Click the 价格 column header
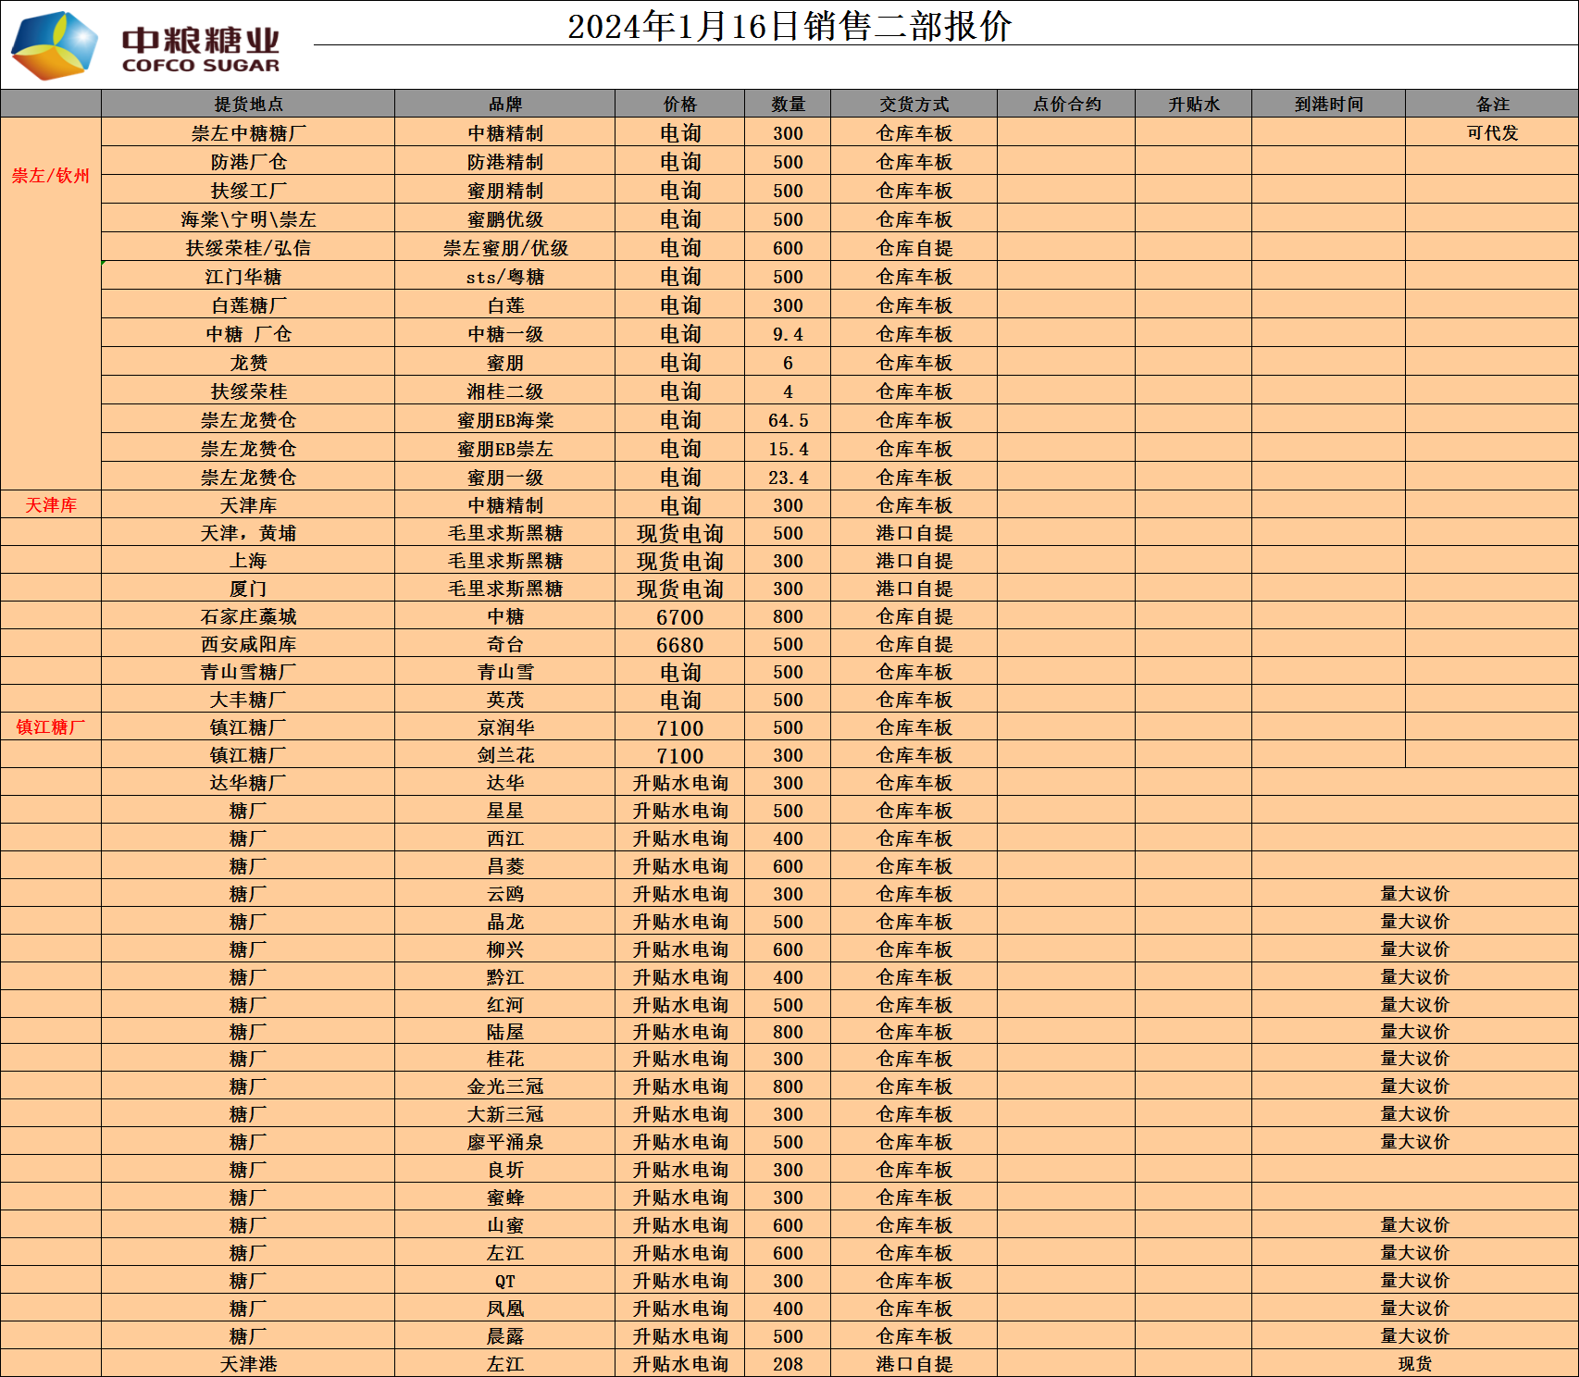Image resolution: width=1579 pixels, height=1377 pixels. [x=679, y=105]
